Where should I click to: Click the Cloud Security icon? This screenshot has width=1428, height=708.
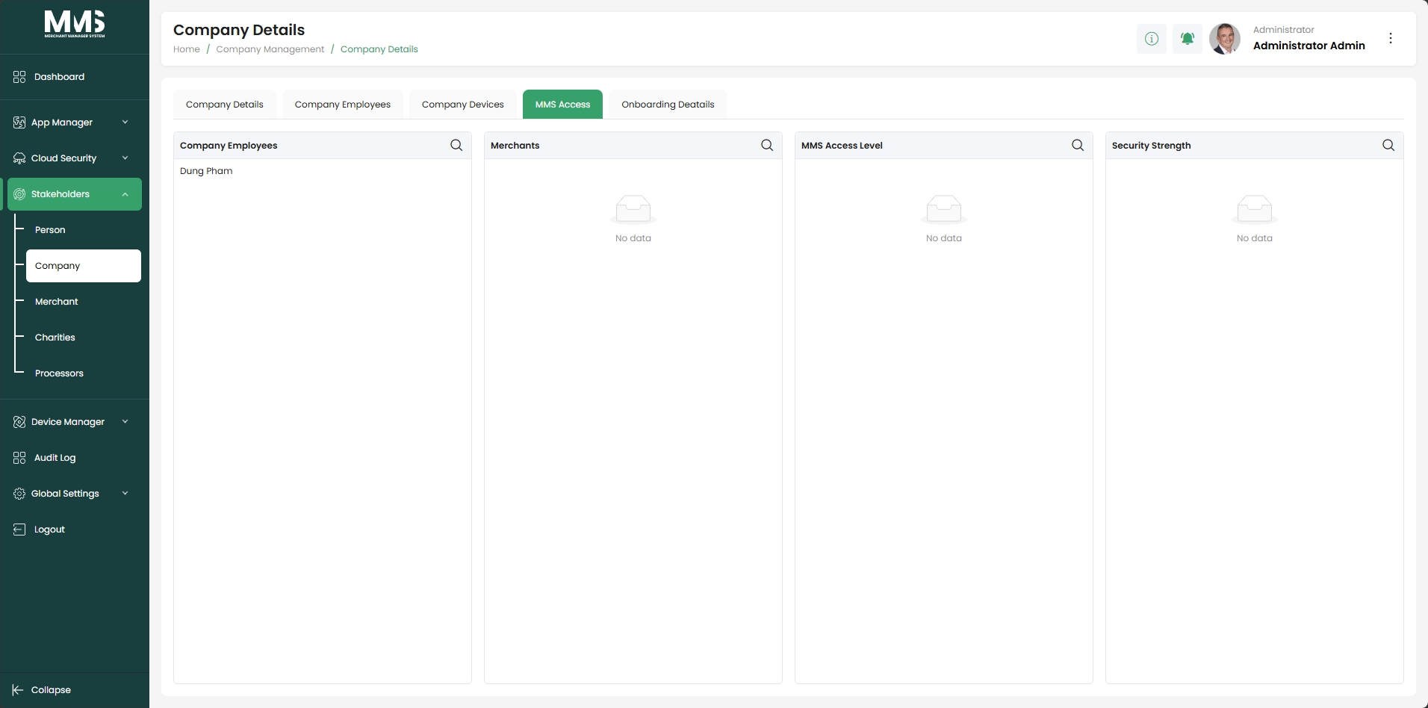[19, 158]
